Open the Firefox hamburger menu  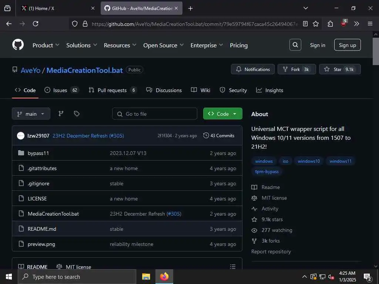(370, 24)
